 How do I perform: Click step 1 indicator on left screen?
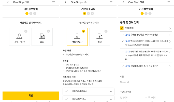click(x=27, y=13)
